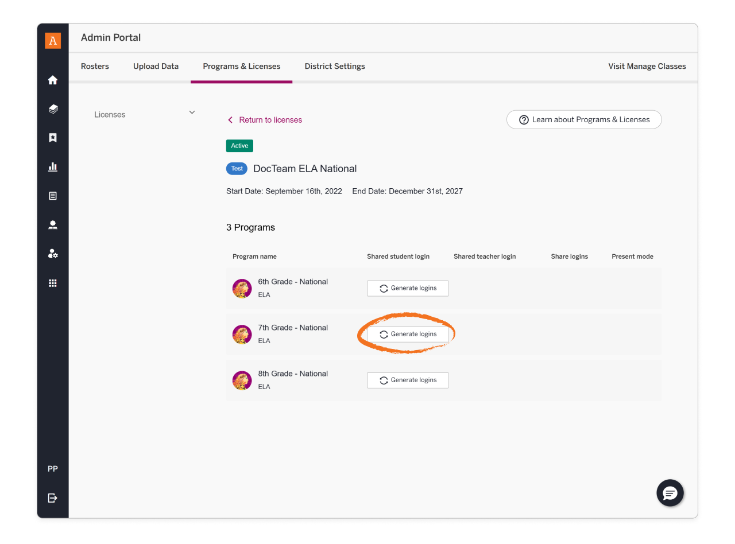Screen dimensions: 735x544
Task: Click the 8th Grade - National program name
Action: (x=293, y=374)
